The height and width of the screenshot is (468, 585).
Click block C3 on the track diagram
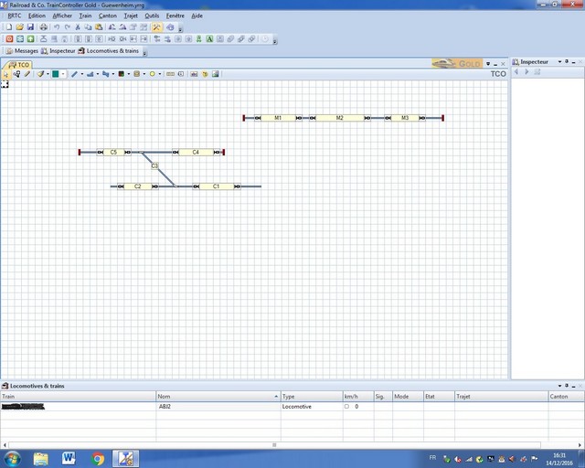click(x=155, y=165)
